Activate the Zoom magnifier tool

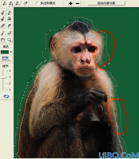click(x=10, y=40)
